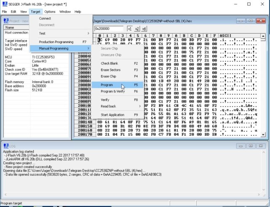Open the File menu

point(4,12)
